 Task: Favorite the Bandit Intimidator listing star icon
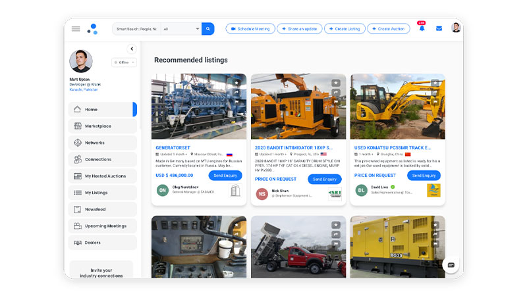(x=336, y=83)
